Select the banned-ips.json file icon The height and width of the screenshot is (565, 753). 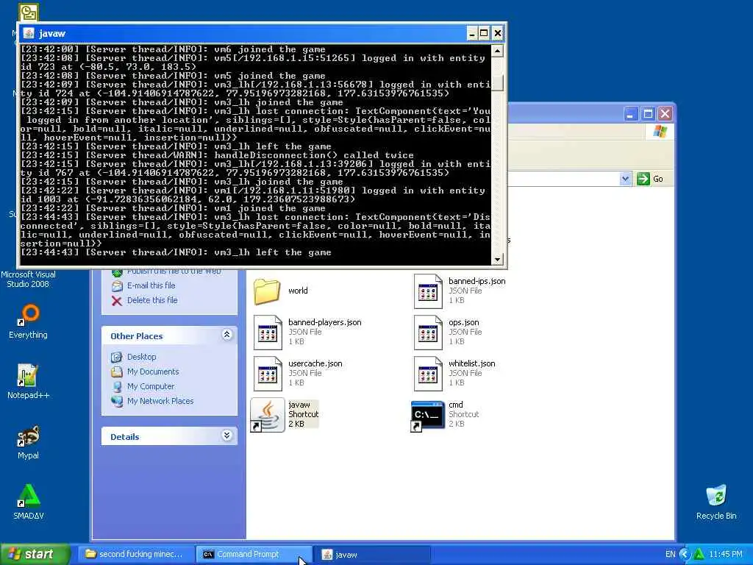(428, 291)
